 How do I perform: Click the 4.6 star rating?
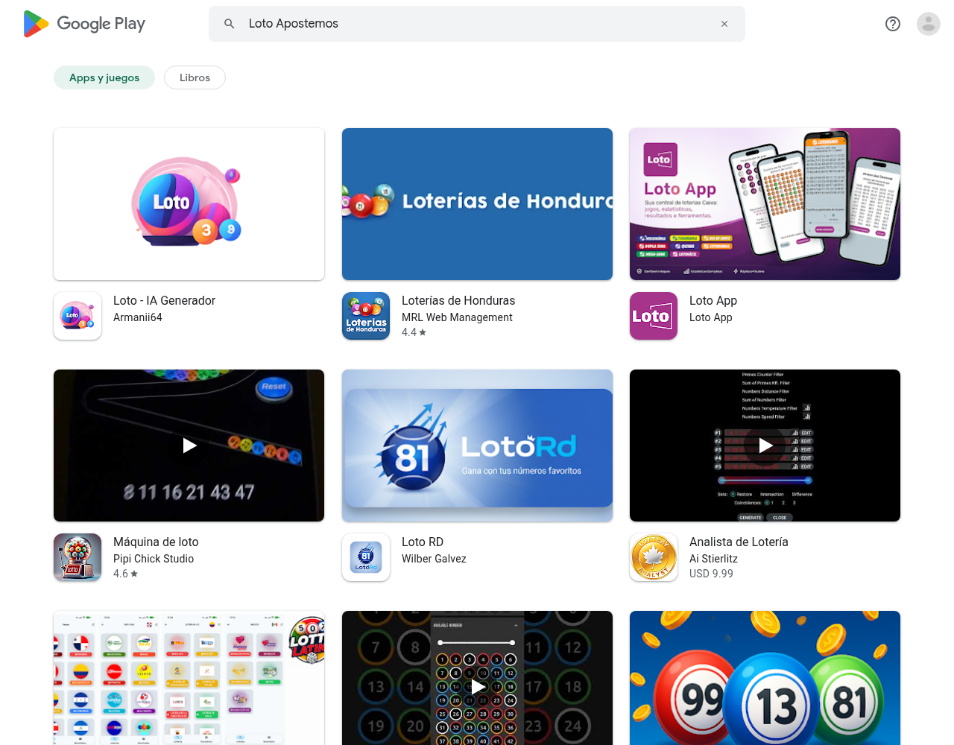click(125, 574)
